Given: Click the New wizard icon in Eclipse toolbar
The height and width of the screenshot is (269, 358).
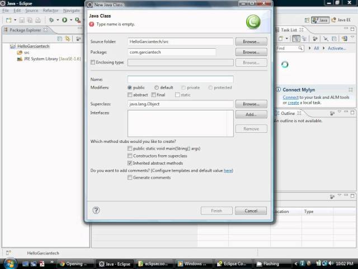Looking at the screenshot, I should pyautogui.click(x=8, y=20).
